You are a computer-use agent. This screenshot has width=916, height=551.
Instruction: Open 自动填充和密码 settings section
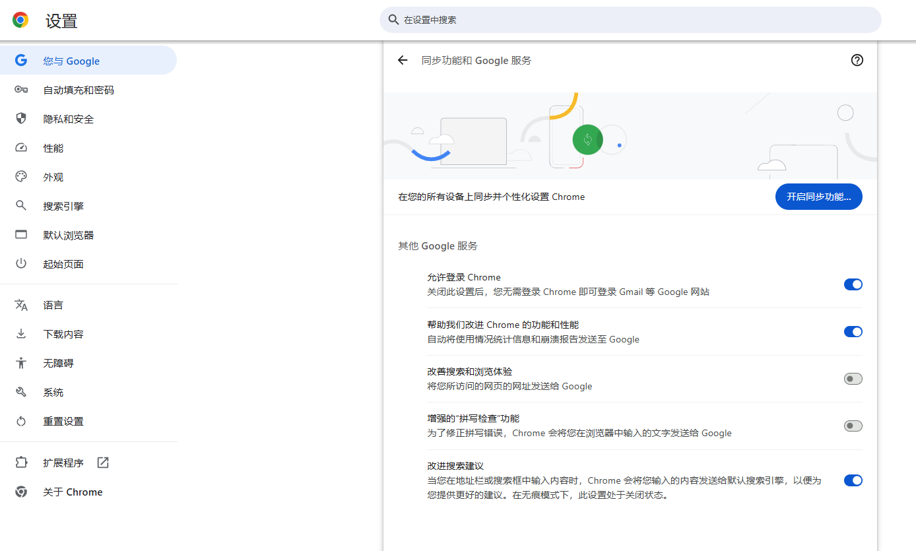[88, 90]
